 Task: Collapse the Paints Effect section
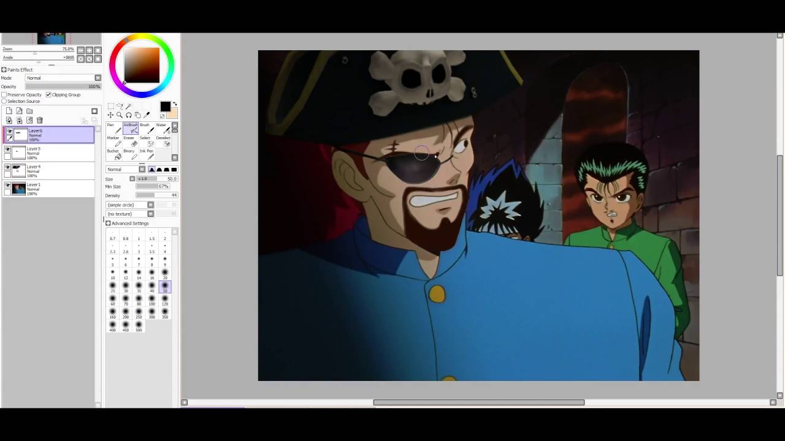[4, 70]
